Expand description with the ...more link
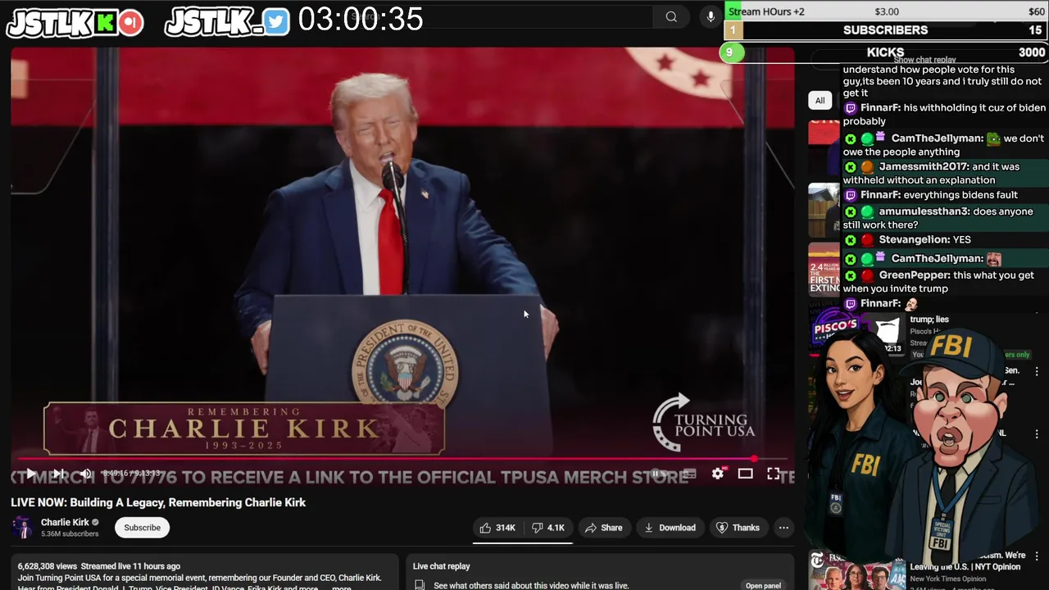The width and height of the screenshot is (1049, 590). pos(342,587)
